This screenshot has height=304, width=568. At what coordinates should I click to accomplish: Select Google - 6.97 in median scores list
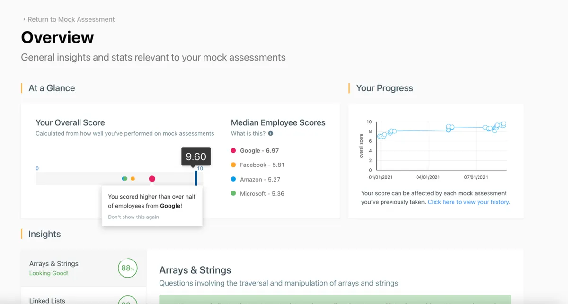(x=259, y=151)
